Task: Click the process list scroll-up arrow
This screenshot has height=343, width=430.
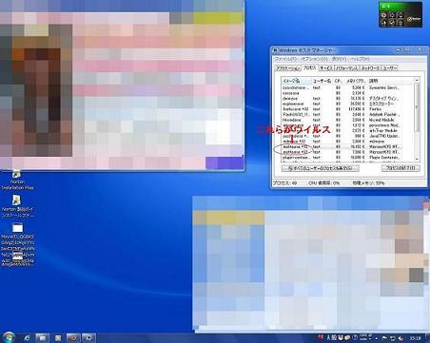Action: point(417,80)
